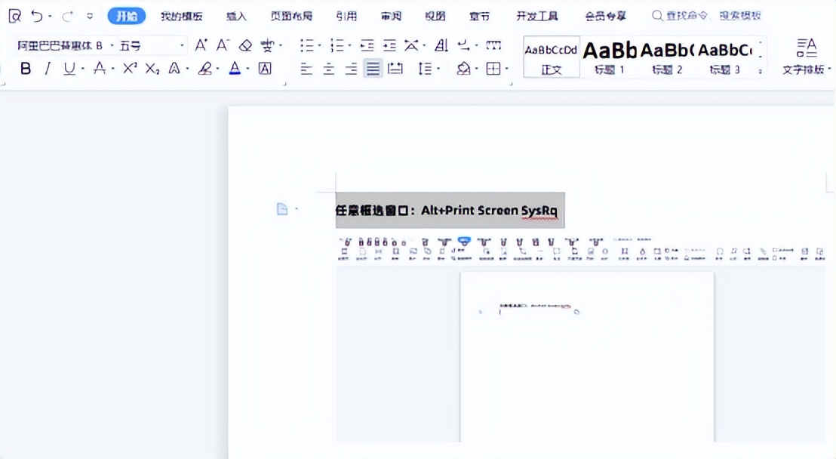Click the 文字排版 button

(806, 57)
